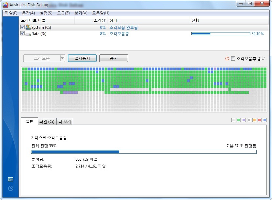Click the 중지 stop button
This screenshot has height=200, width=272.
point(114,58)
